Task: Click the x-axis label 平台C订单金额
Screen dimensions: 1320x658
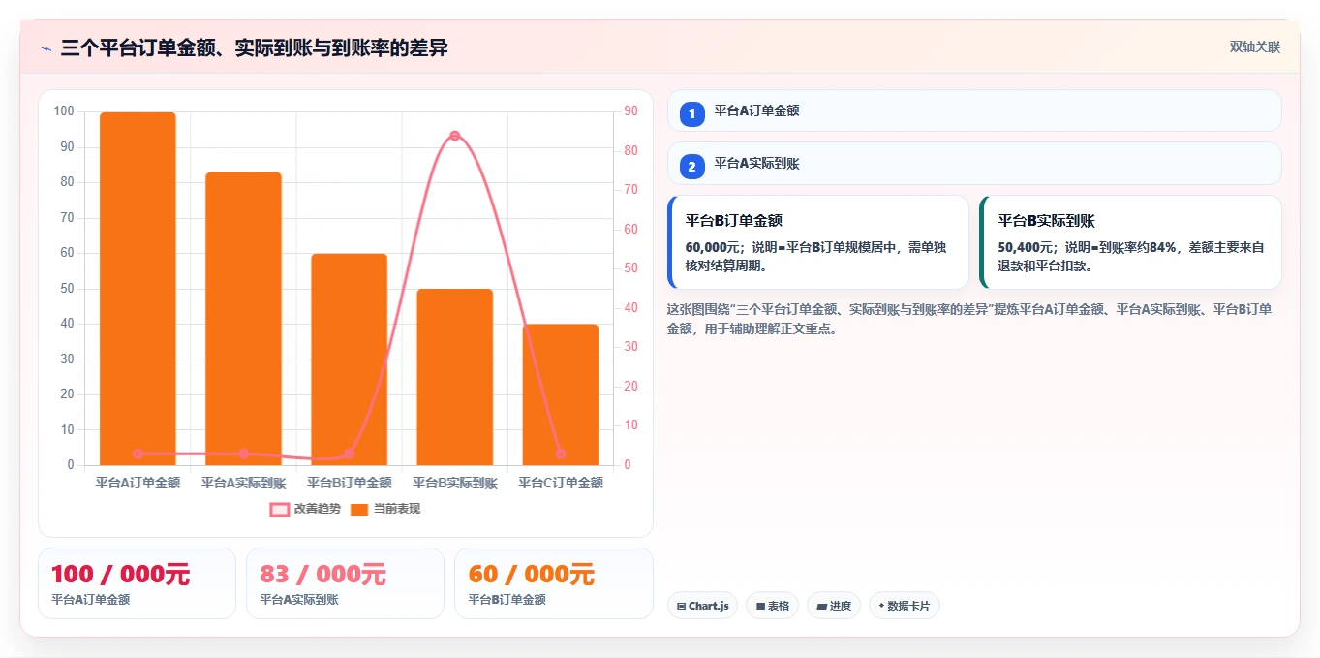Action: coord(561,483)
